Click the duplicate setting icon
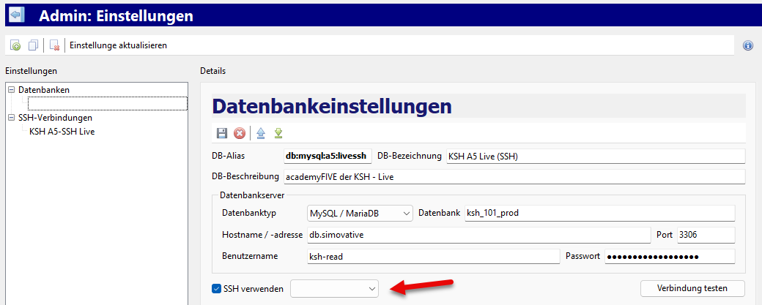This screenshot has height=305, width=762. pyautogui.click(x=33, y=45)
